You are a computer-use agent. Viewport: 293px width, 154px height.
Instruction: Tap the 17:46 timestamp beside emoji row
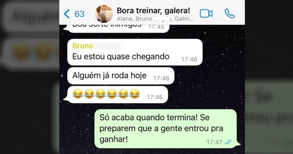click(x=155, y=97)
